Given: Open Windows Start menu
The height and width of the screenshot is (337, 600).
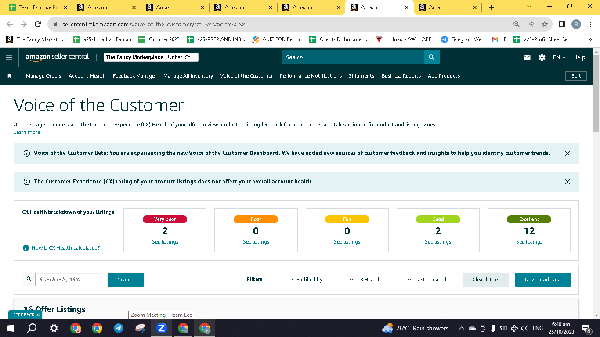Looking at the screenshot, I should click(11, 328).
